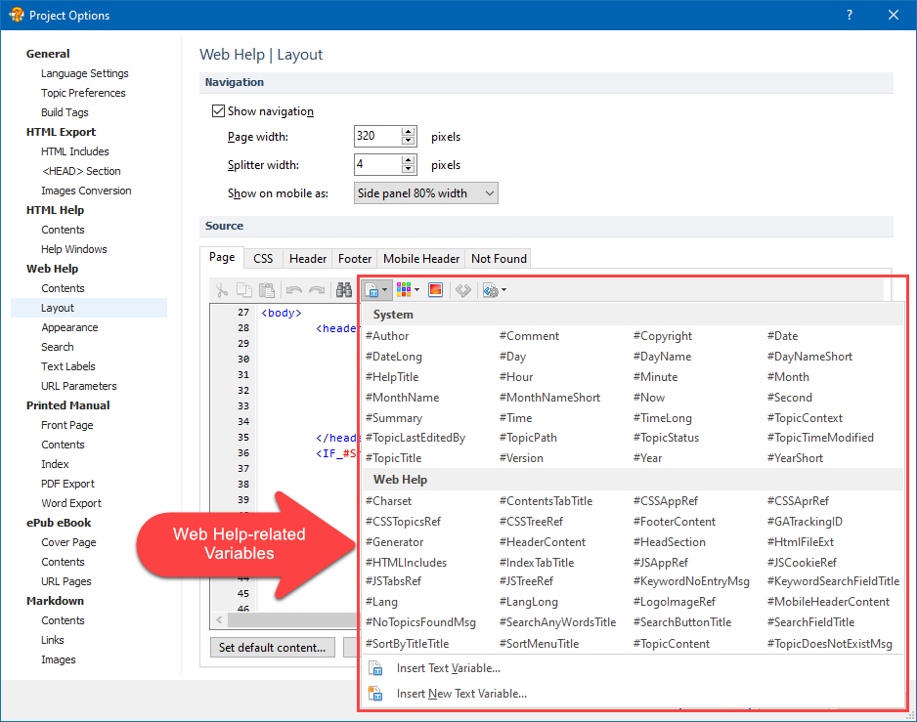Insert the #Copyright system variable

663,336
